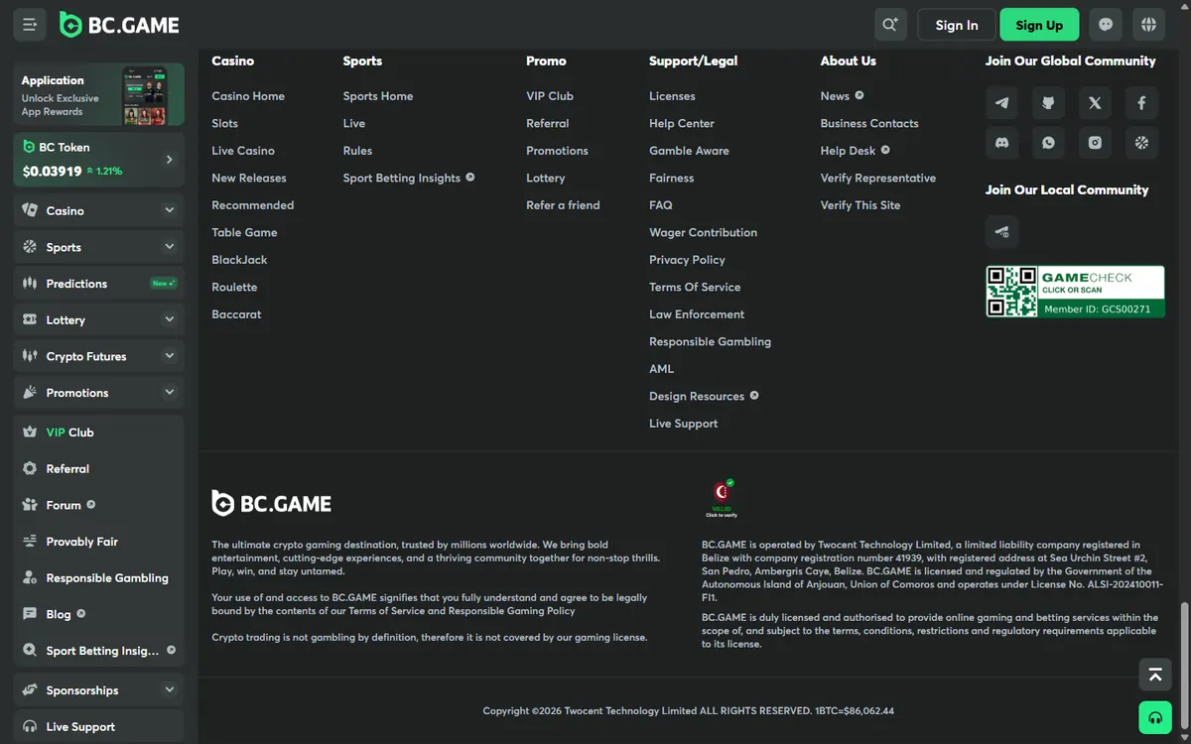1191x744 pixels.
Task: Expand the Promotions sidebar chevron
Action: (169, 393)
